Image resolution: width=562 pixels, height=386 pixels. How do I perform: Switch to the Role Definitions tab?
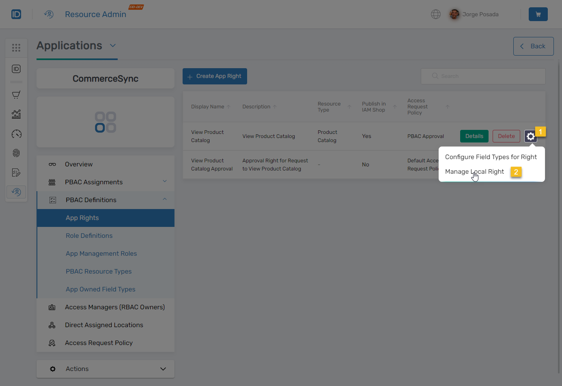(x=89, y=235)
